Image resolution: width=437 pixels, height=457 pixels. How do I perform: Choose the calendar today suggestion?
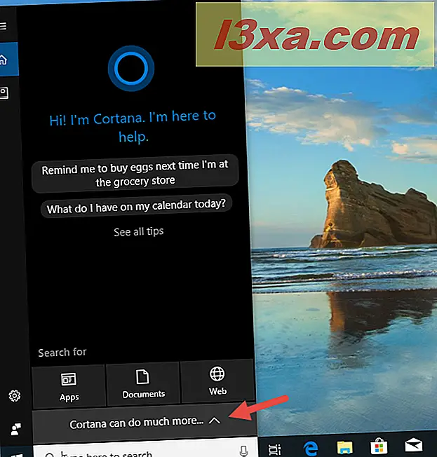[x=136, y=206]
